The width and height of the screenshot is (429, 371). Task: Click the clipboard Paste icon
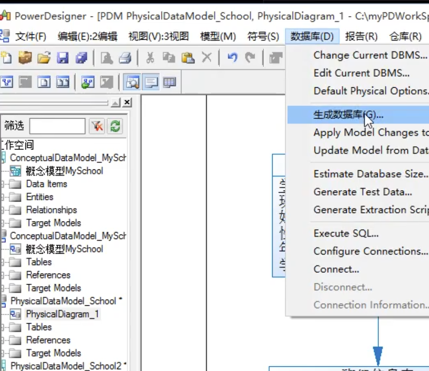[x=188, y=58]
